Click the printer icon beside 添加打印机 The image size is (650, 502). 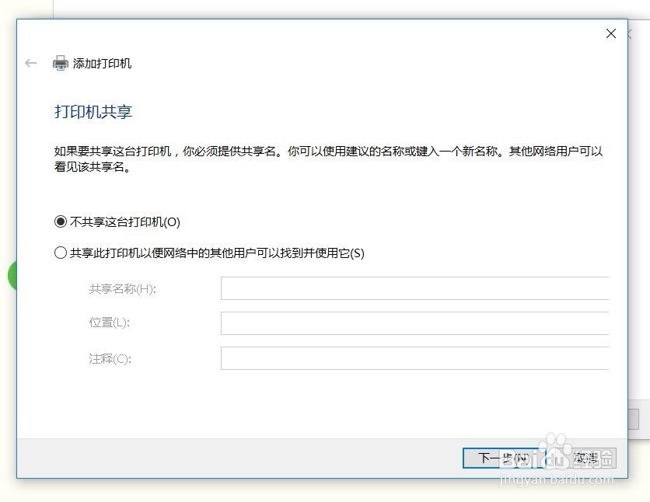click(x=61, y=63)
